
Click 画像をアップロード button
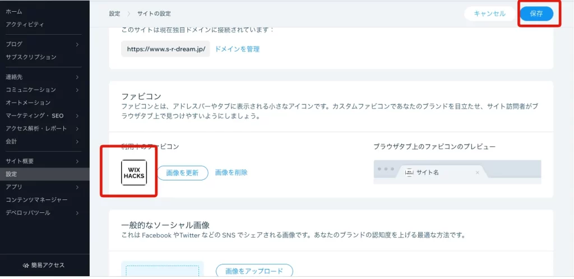(x=254, y=271)
